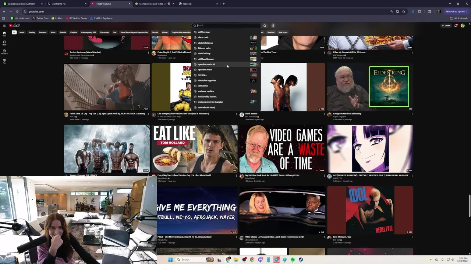Select the All filter chip
The width and height of the screenshot is (471, 264).
click(14, 32)
